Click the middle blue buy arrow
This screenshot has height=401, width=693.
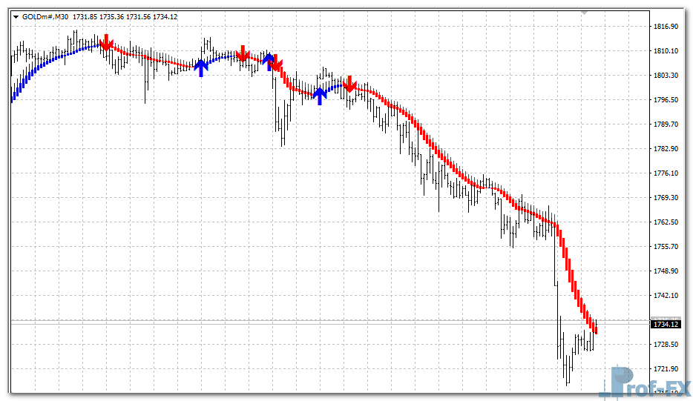tap(269, 61)
